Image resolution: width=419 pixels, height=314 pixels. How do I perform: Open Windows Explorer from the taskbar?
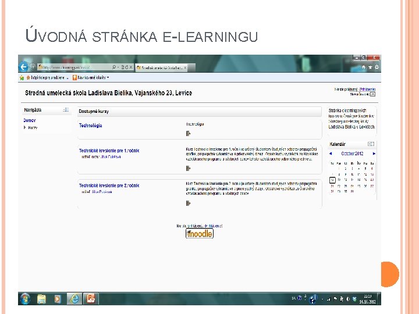[x=41, y=299]
